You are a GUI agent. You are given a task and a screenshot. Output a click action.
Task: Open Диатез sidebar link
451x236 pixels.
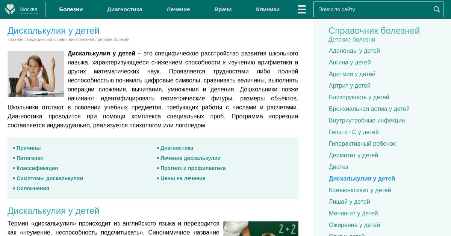click(339, 167)
